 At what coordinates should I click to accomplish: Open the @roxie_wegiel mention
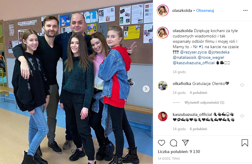pyautogui.click(x=211, y=57)
